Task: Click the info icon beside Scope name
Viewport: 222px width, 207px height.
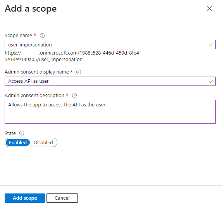Action: pyautogui.click(x=42, y=36)
